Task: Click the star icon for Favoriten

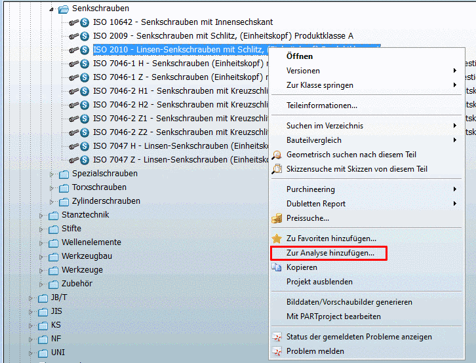Action: point(276,239)
